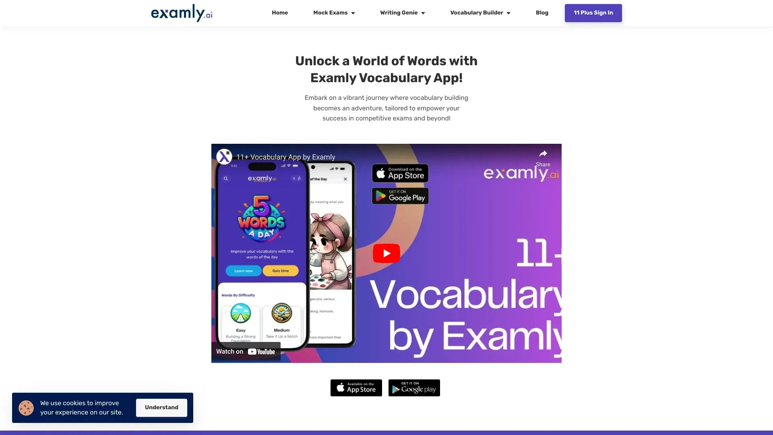The width and height of the screenshot is (773, 435).
Task: Click the Watch on YouTube link
Action: point(246,350)
